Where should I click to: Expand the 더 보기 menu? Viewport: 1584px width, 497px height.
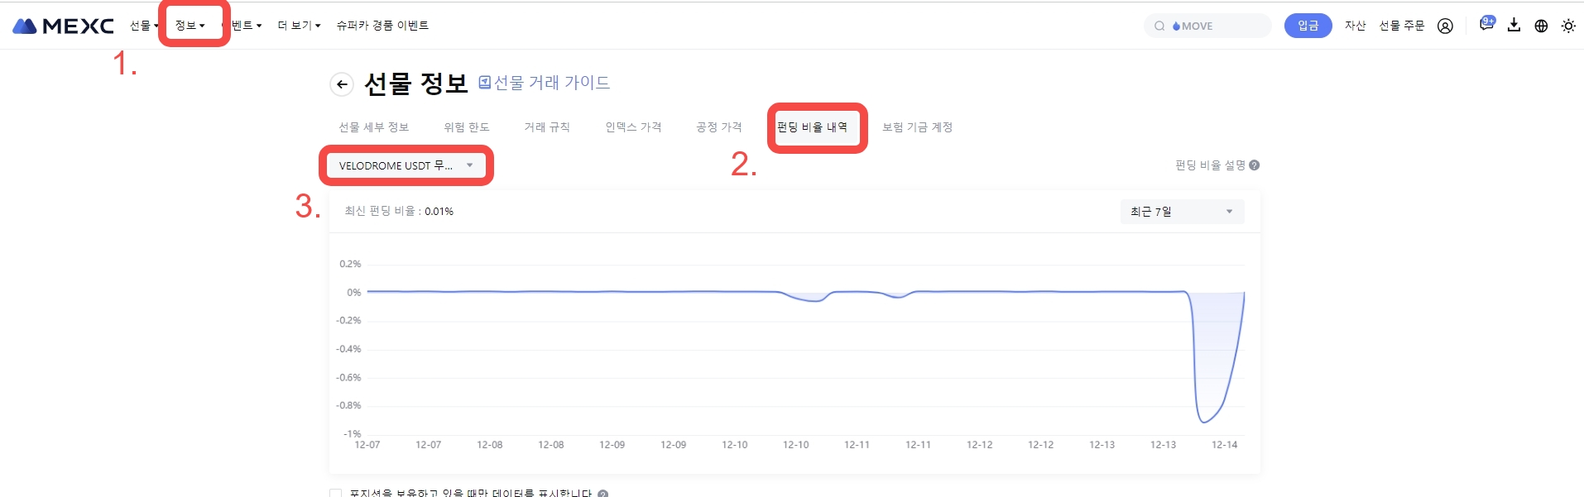pyautogui.click(x=299, y=26)
